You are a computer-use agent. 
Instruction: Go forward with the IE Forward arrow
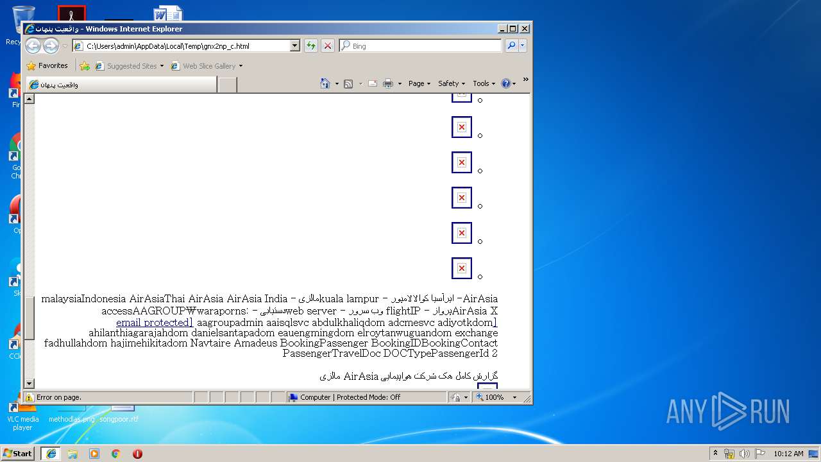51,46
